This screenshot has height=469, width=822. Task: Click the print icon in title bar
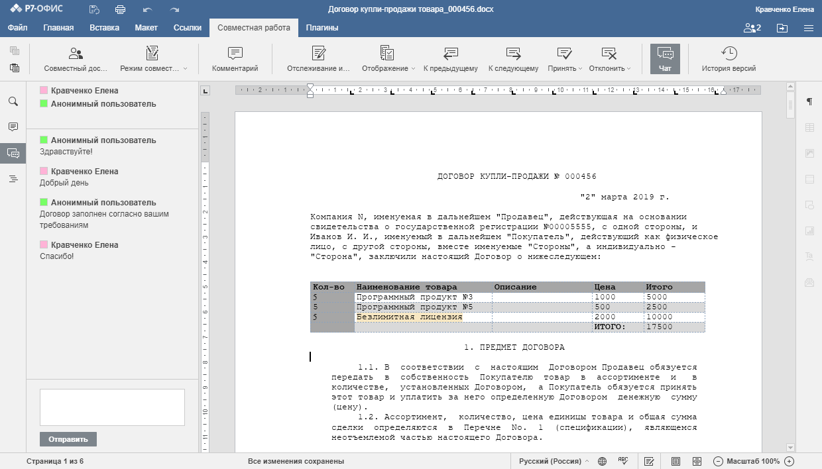tap(120, 9)
